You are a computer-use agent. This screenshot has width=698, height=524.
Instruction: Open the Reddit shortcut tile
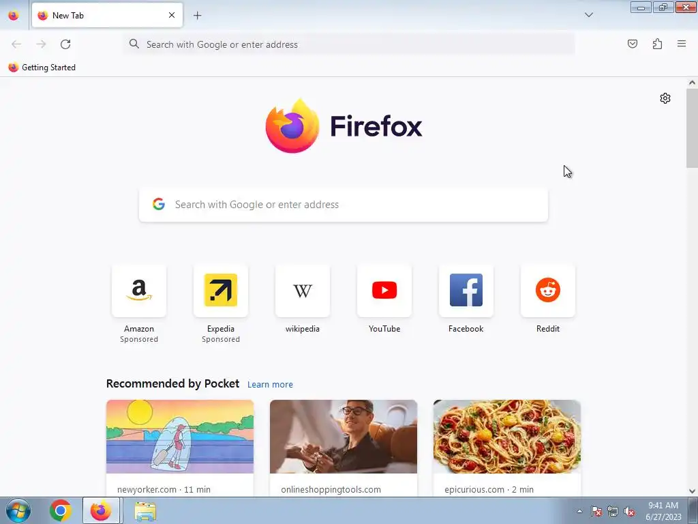[548, 291]
